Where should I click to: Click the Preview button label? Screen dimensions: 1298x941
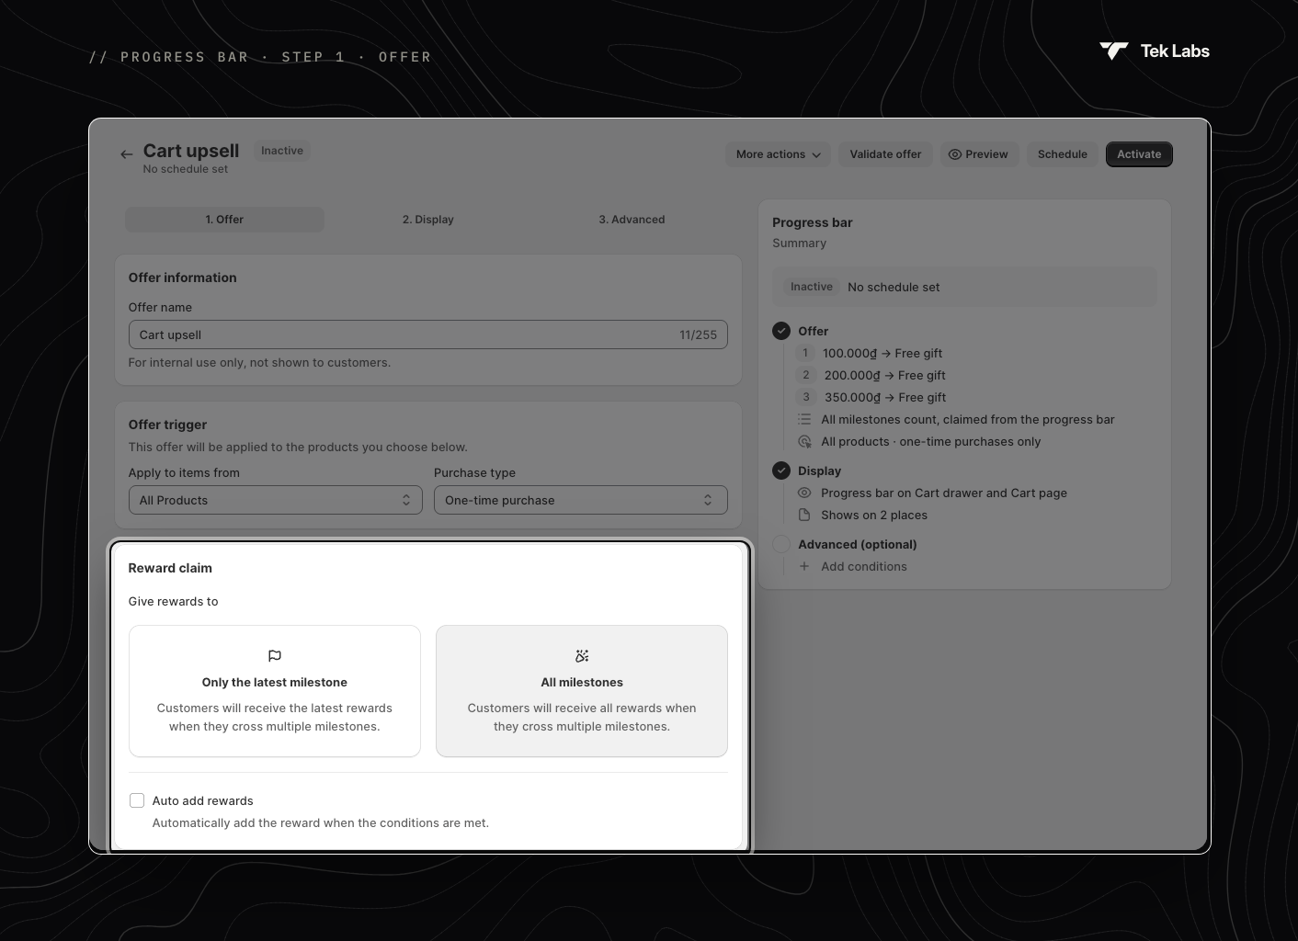click(x=986, y=154)
